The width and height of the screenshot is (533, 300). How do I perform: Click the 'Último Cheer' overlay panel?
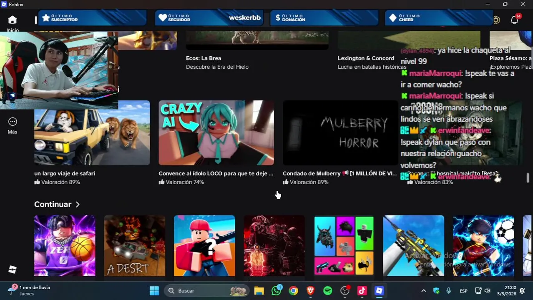click(439, 18)
